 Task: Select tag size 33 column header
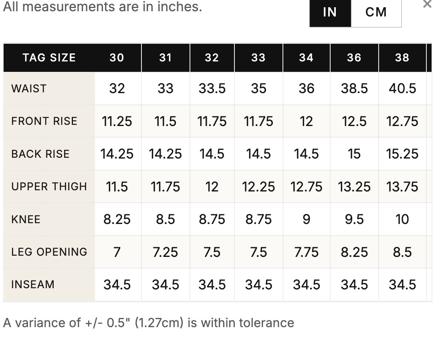258,58
